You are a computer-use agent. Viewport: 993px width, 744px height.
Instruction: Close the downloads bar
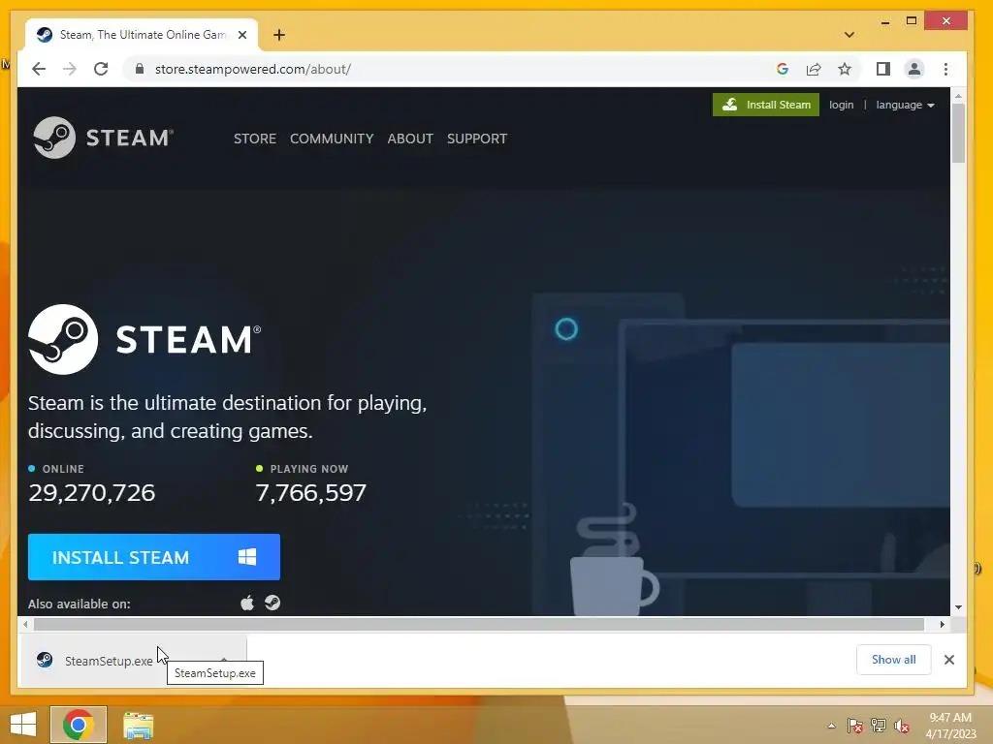coord(948,660)
